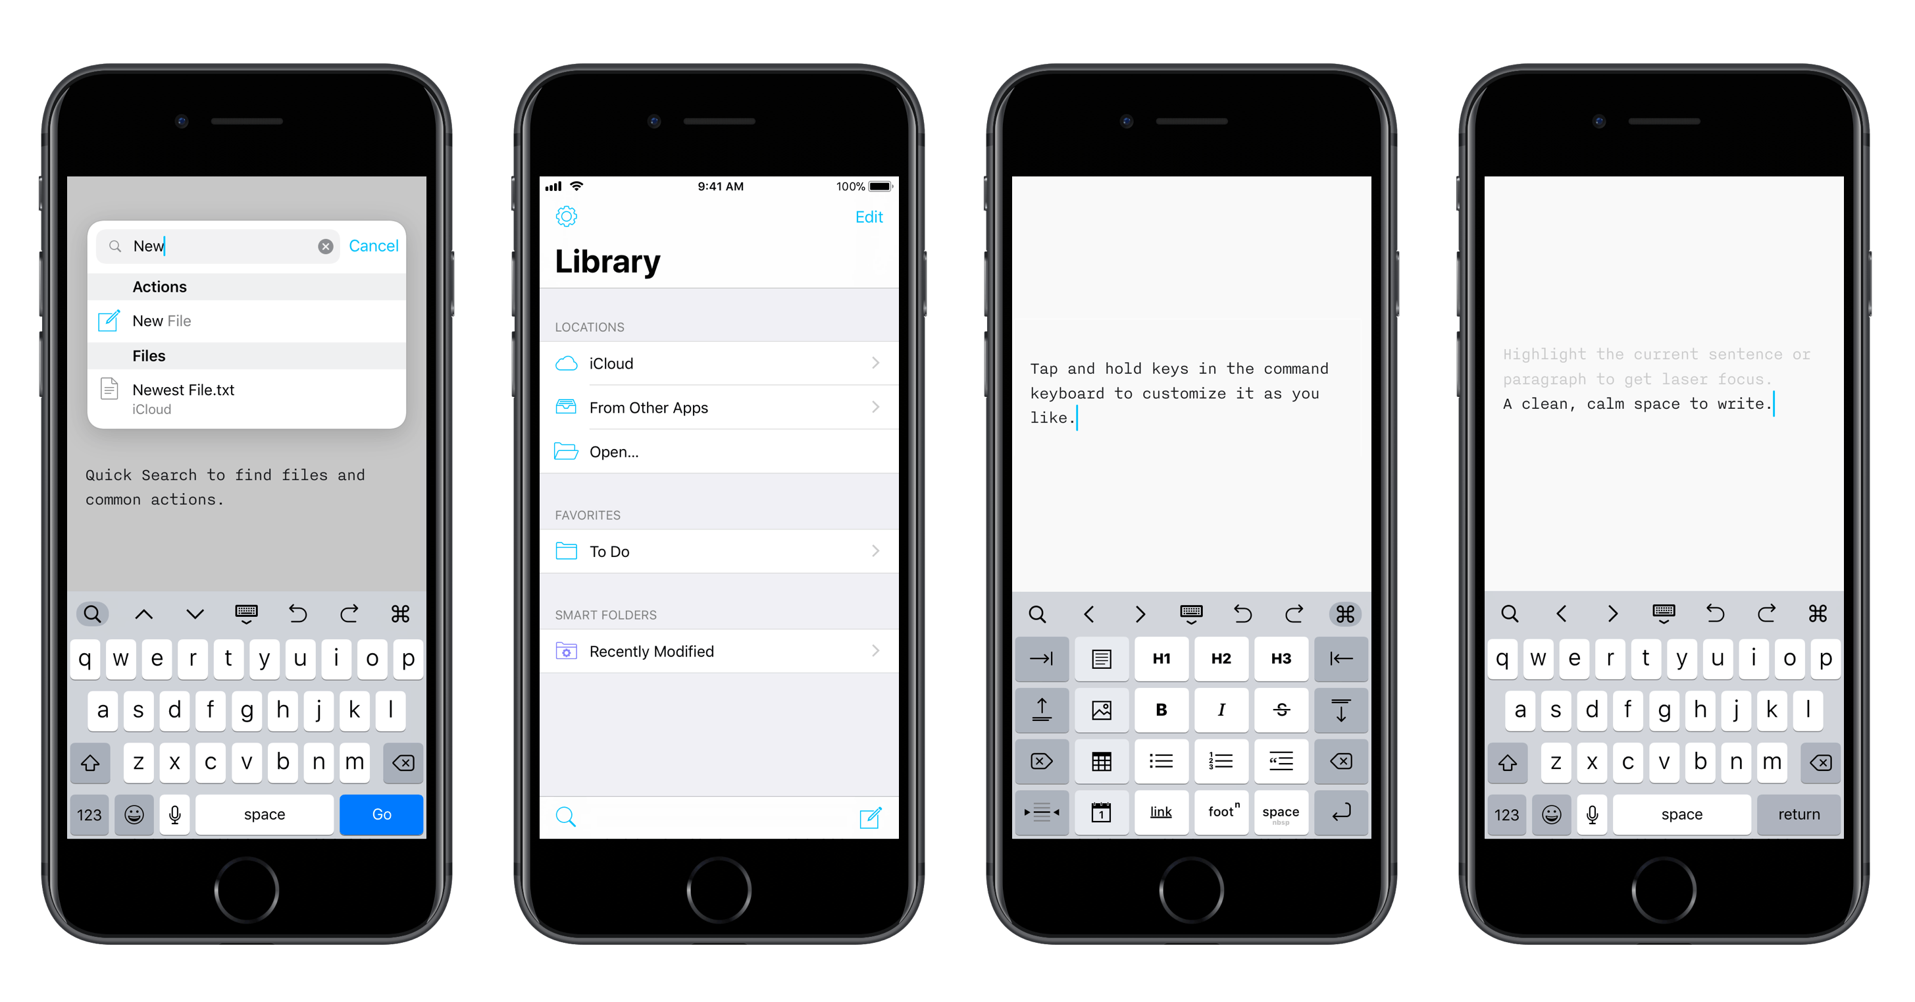The height and width of the screenshot is (1002, 1915).
Task: Tap the image insert icon
Action: [x=1100, y=710]
